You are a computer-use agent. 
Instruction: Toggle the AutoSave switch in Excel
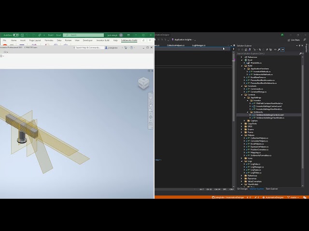pos(16,35)
